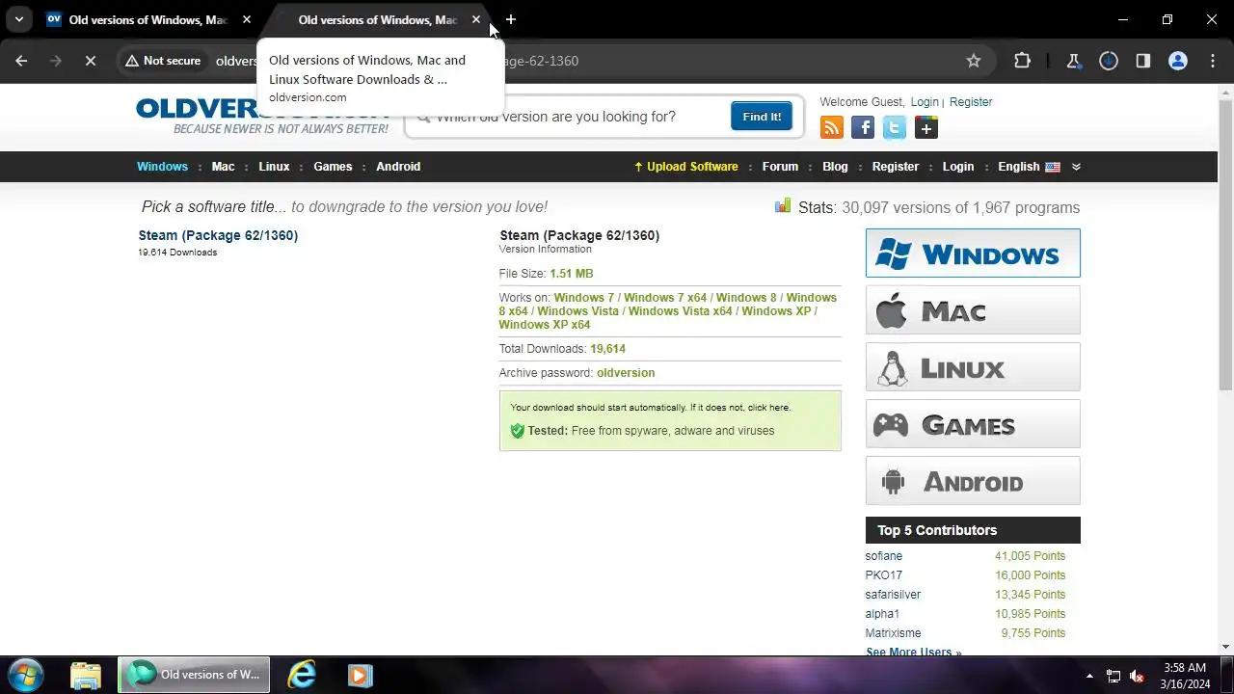Open the browser extensions puzzle icon
This screenshot has height=694, width=1234.
click(x=1022, y=61)
